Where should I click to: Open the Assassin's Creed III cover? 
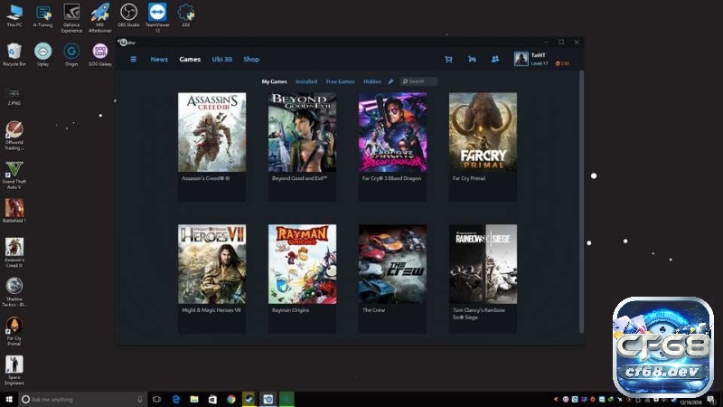click(x=212, y=132)
